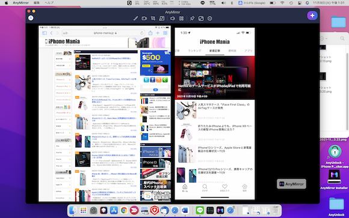Select the pen annotation tool in AnyMirror toolbar

(135, 19)
